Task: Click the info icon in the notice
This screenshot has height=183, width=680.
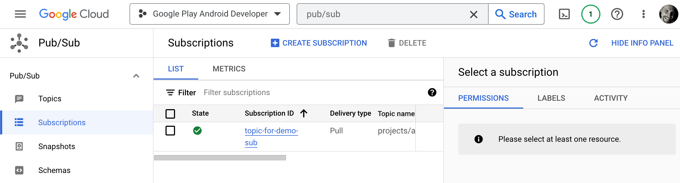Action: 479,139
